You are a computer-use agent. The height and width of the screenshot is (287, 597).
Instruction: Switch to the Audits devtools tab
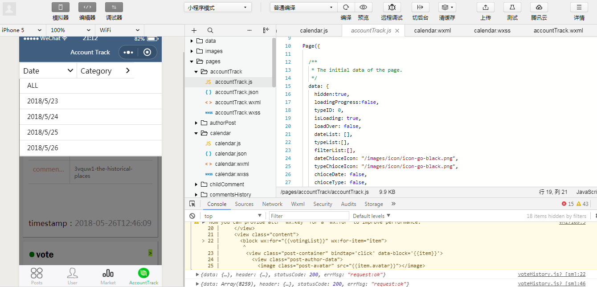click(x=348, y=204)
